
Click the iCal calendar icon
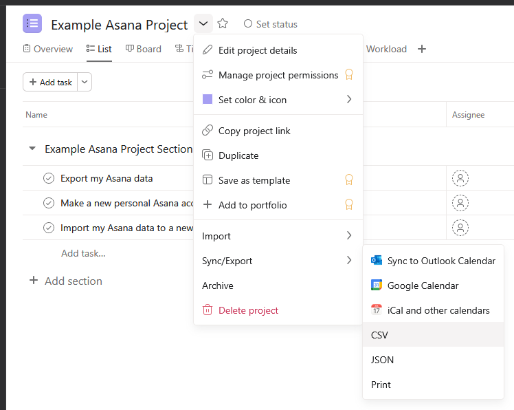click(377, 310)
